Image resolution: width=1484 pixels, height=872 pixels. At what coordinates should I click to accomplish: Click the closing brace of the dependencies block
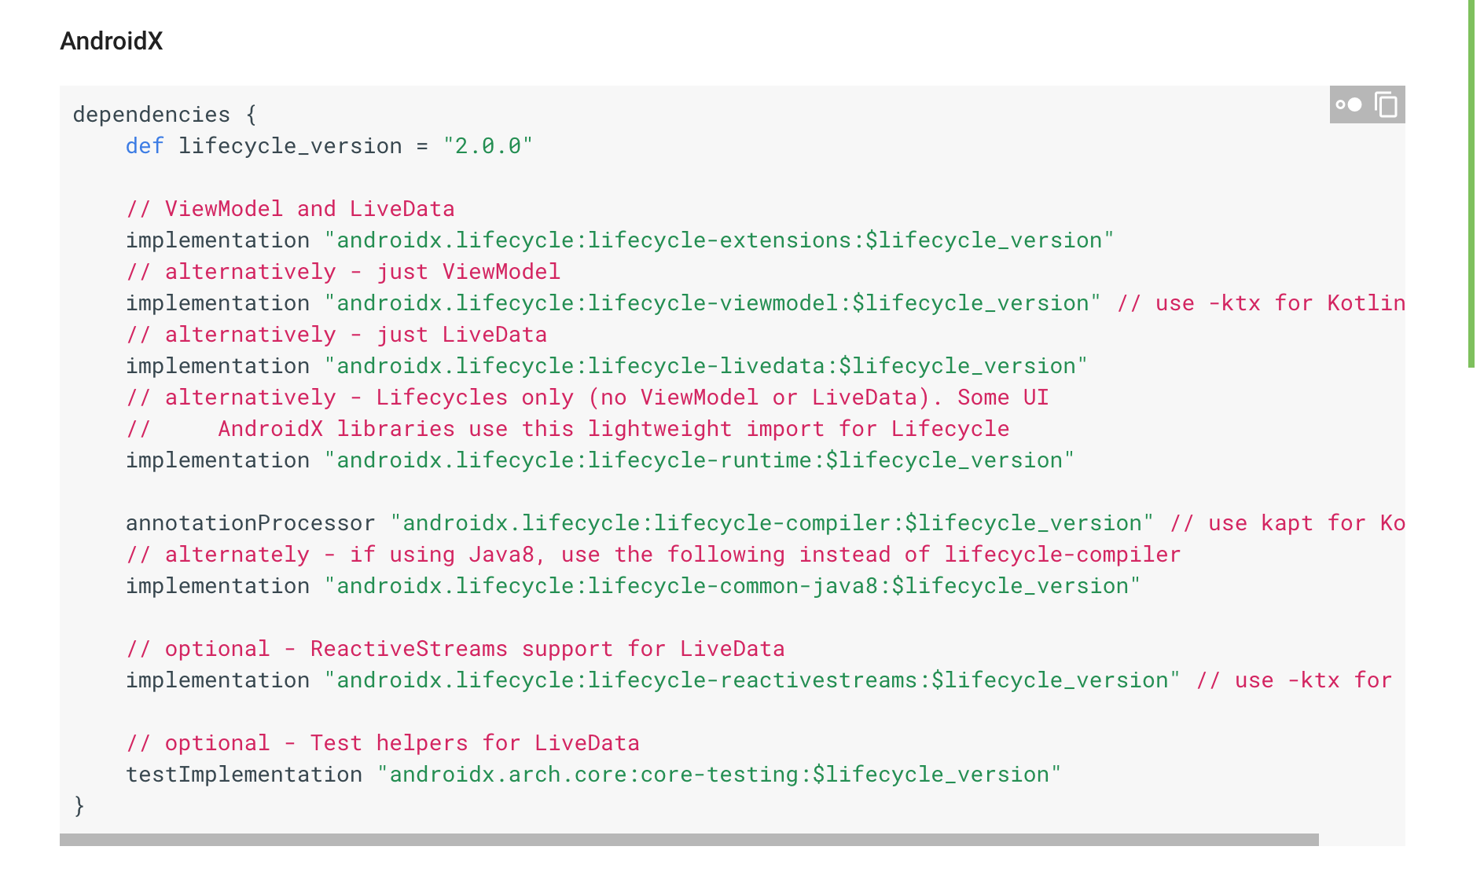click(79, 806)
